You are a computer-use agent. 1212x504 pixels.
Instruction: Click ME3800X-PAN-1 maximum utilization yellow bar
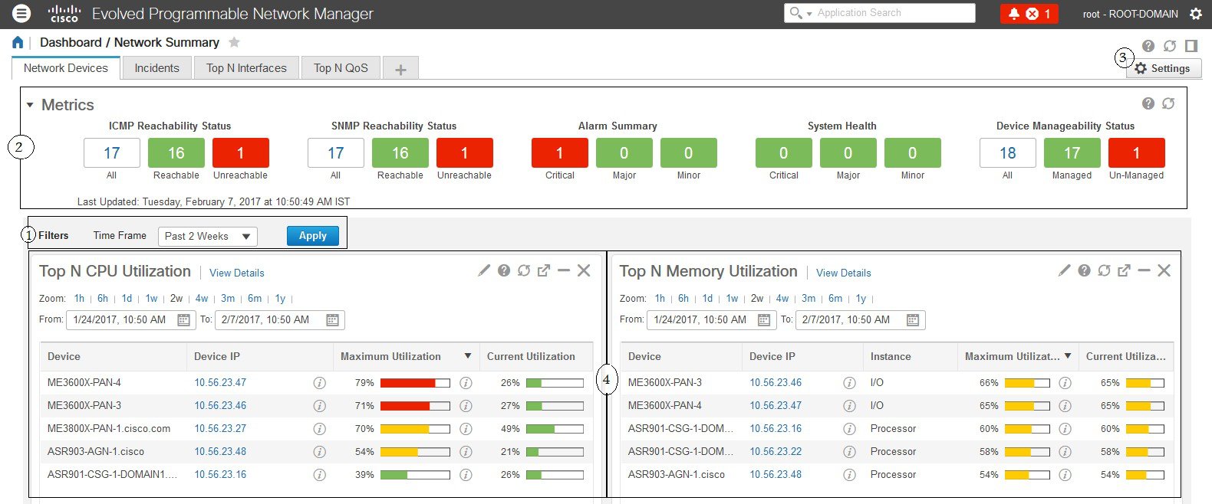(415, 429)
